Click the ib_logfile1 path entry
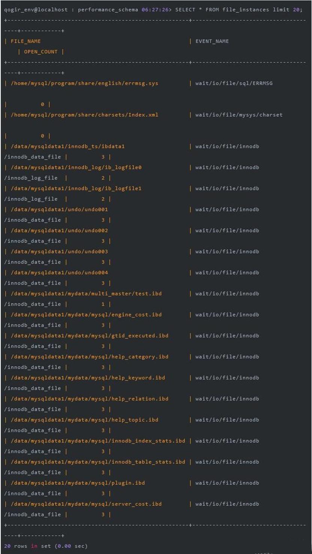This screenshot has width=312, height=554. pyautogui.click(x=76, y=188)
